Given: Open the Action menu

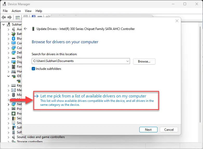Looking at the screenshot, I should click(16, 11).
